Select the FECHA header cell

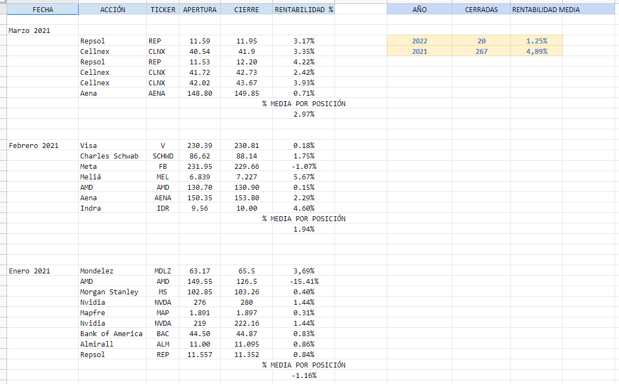click(42, 9)
